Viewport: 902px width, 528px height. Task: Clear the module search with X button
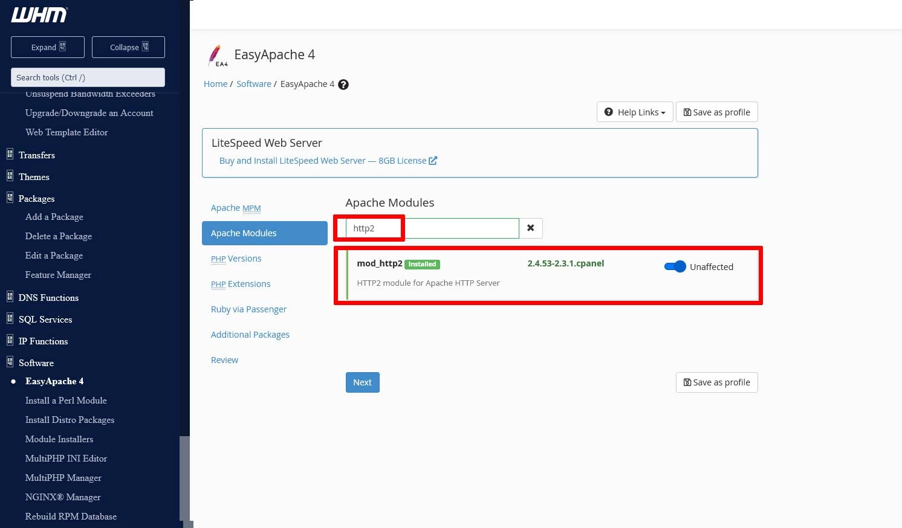(531, 228)
